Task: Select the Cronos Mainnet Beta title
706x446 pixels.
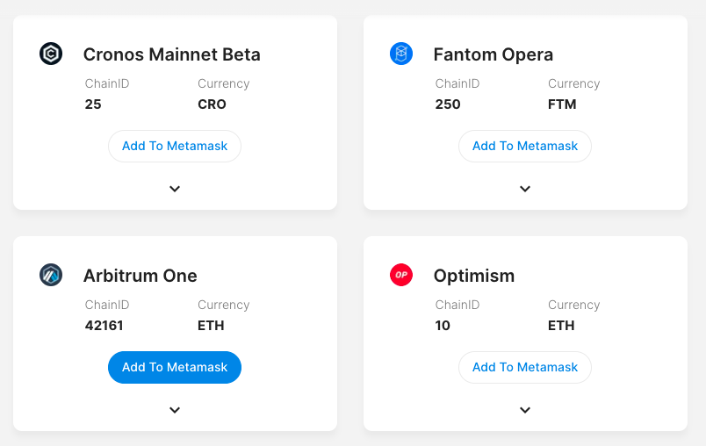Action: pos(171,54)
